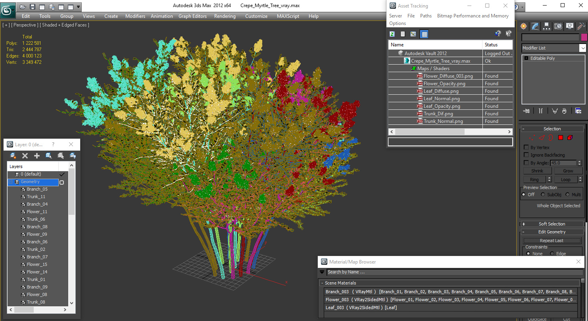The height and width of the screenshot is (321, 588).
Task: Select Vertex sub-object level icon
Action: pyautogui.click(x=532, y=138)
